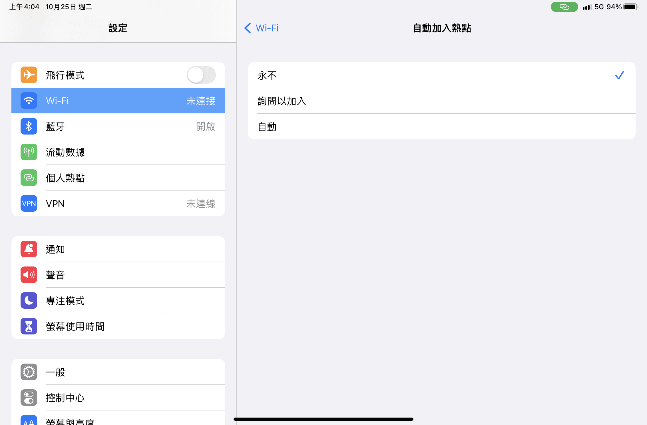Open the 一般 general settings row
Viewport: 647px width, 425px height.
[118, 372]
